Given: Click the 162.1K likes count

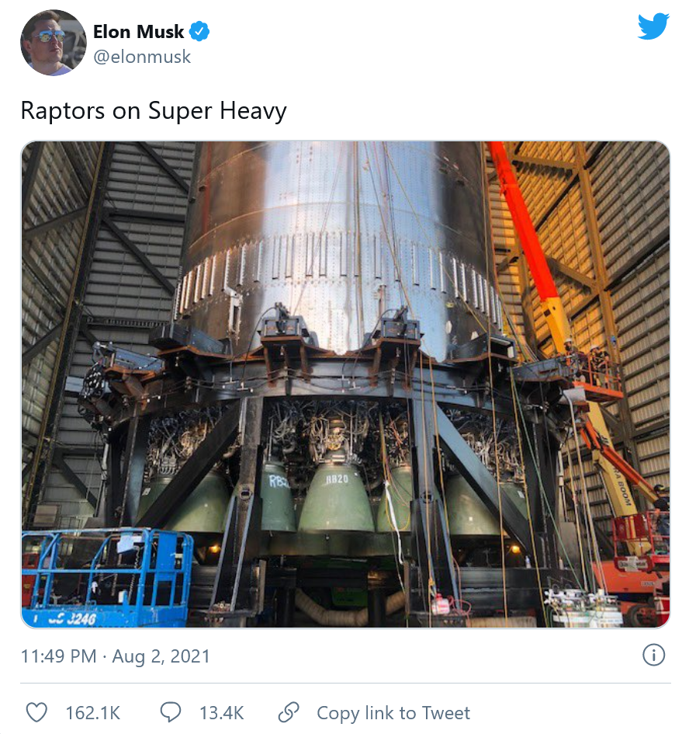Looking at the screenshot, I should pos(93,713).
